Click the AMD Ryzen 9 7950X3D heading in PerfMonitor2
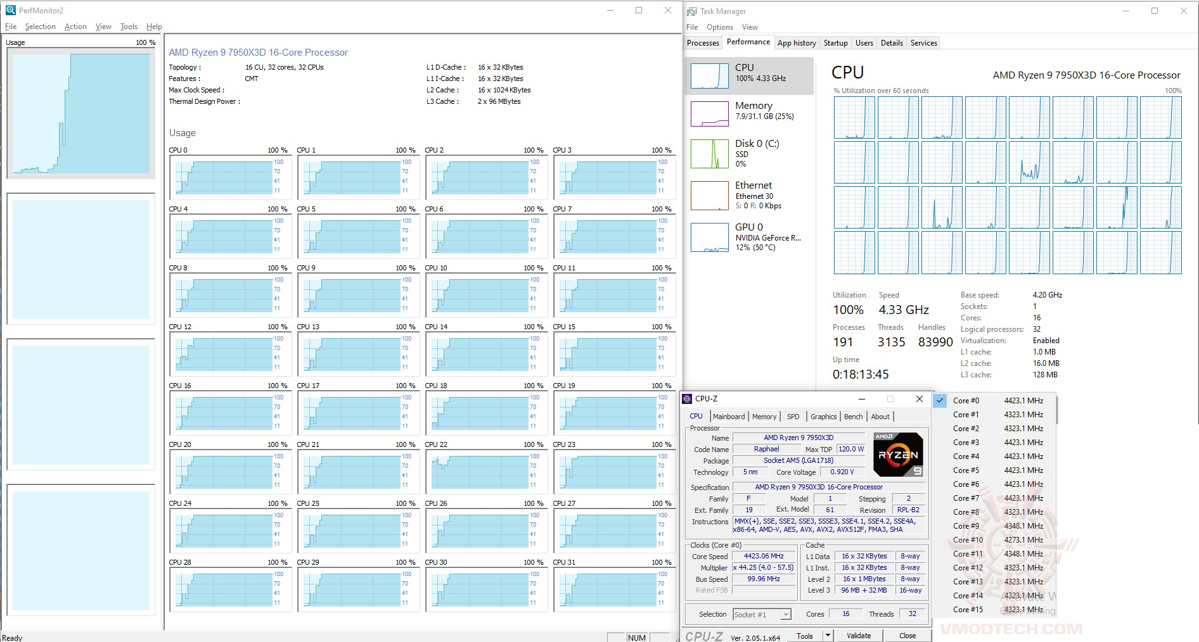The image size is (1199, 642). coord(258,53)
